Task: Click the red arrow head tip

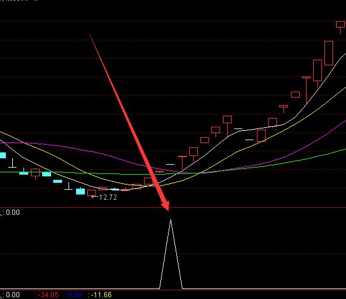Action: [x=169, y=210]
